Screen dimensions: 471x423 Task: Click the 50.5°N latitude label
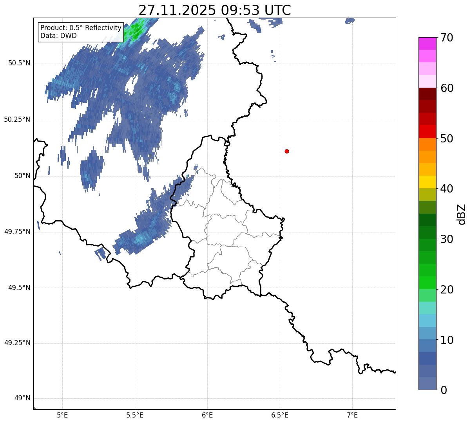(x=19, y=63)
